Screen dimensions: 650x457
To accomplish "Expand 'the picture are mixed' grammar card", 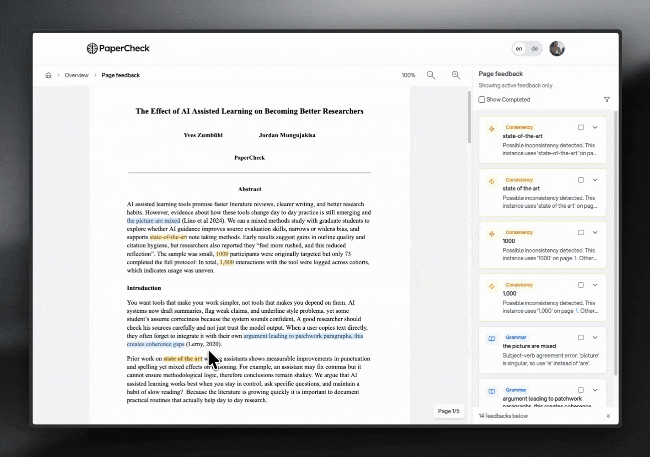I will [595, 337].
